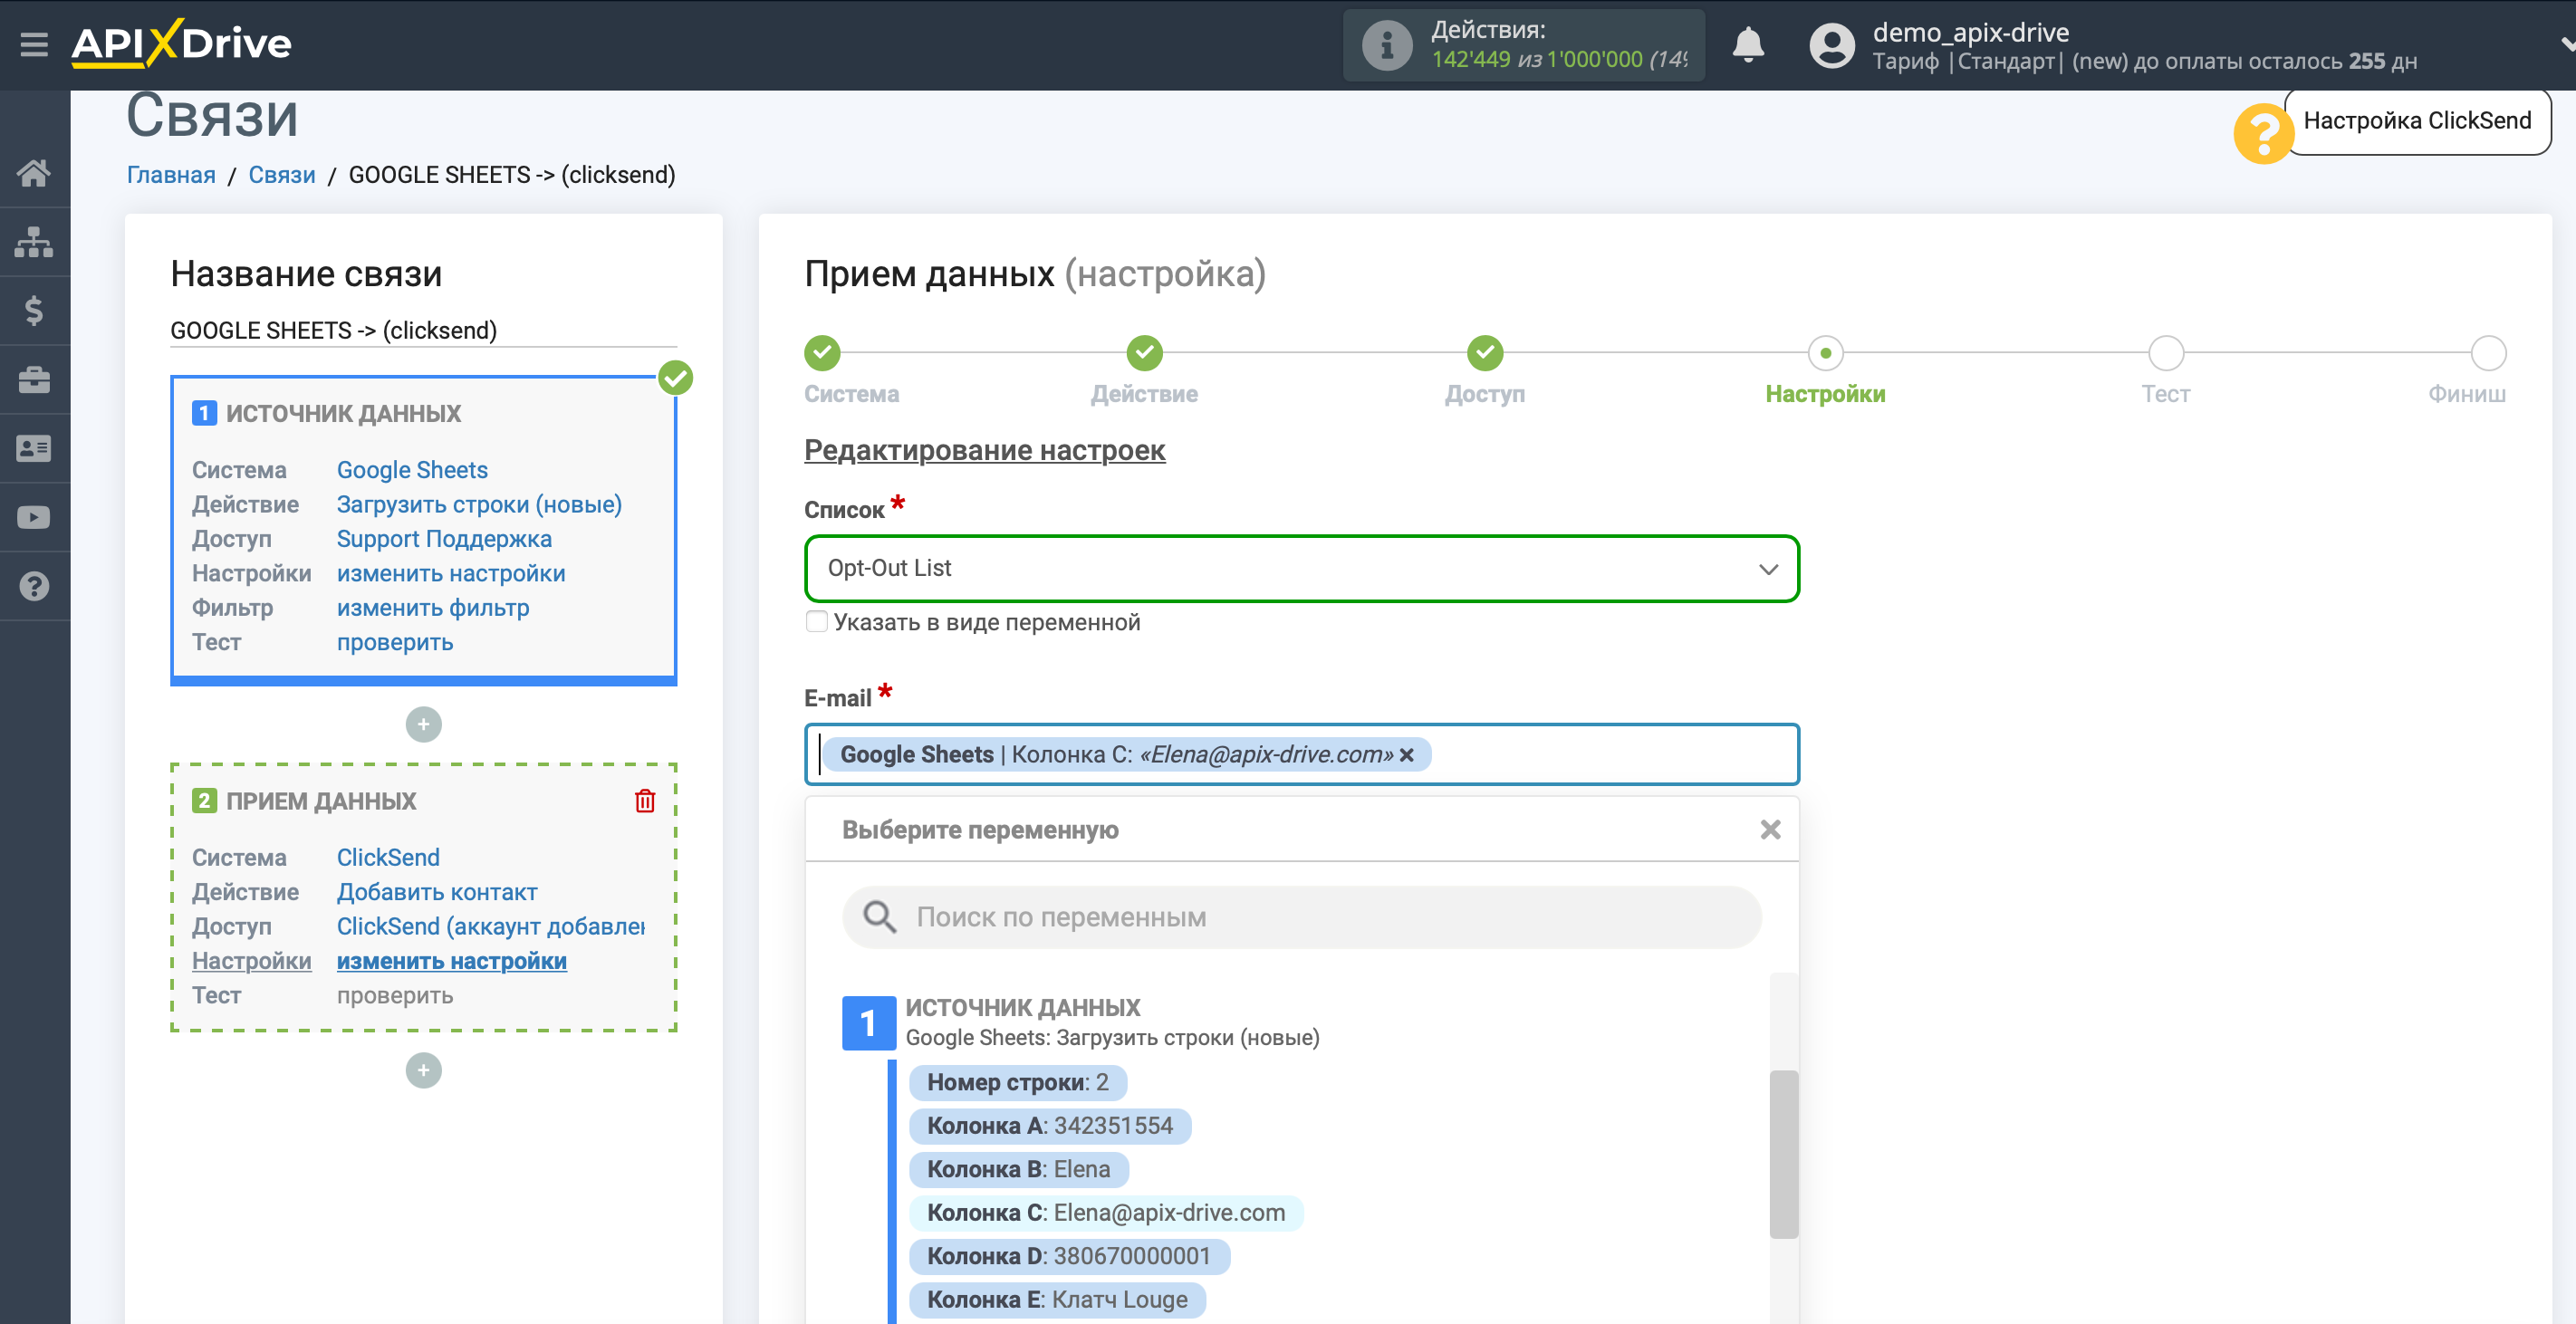Open the hamburger menu
The image size is (2576, 1324).
coord(34,44)
